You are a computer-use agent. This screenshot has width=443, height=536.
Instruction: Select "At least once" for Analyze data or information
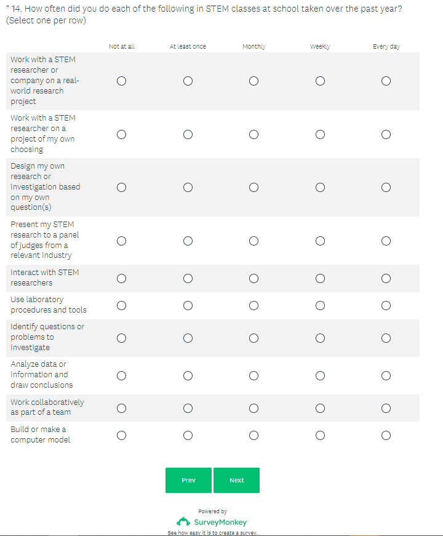click(188, 375)
